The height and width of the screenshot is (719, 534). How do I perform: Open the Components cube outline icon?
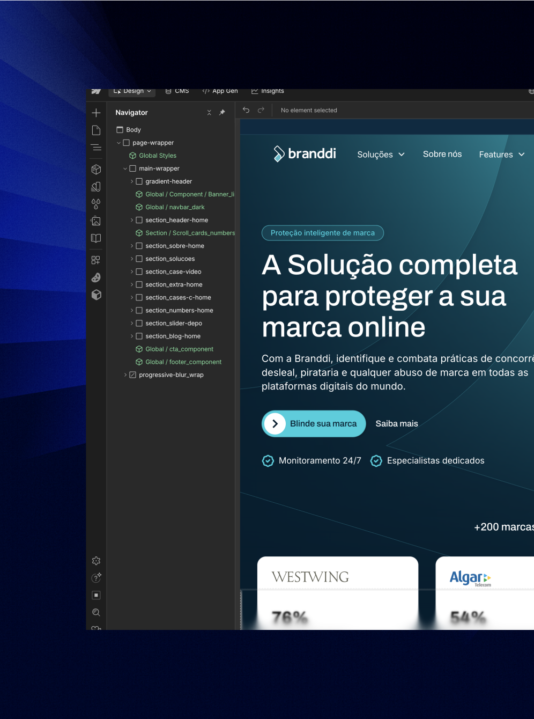point(96,169)
